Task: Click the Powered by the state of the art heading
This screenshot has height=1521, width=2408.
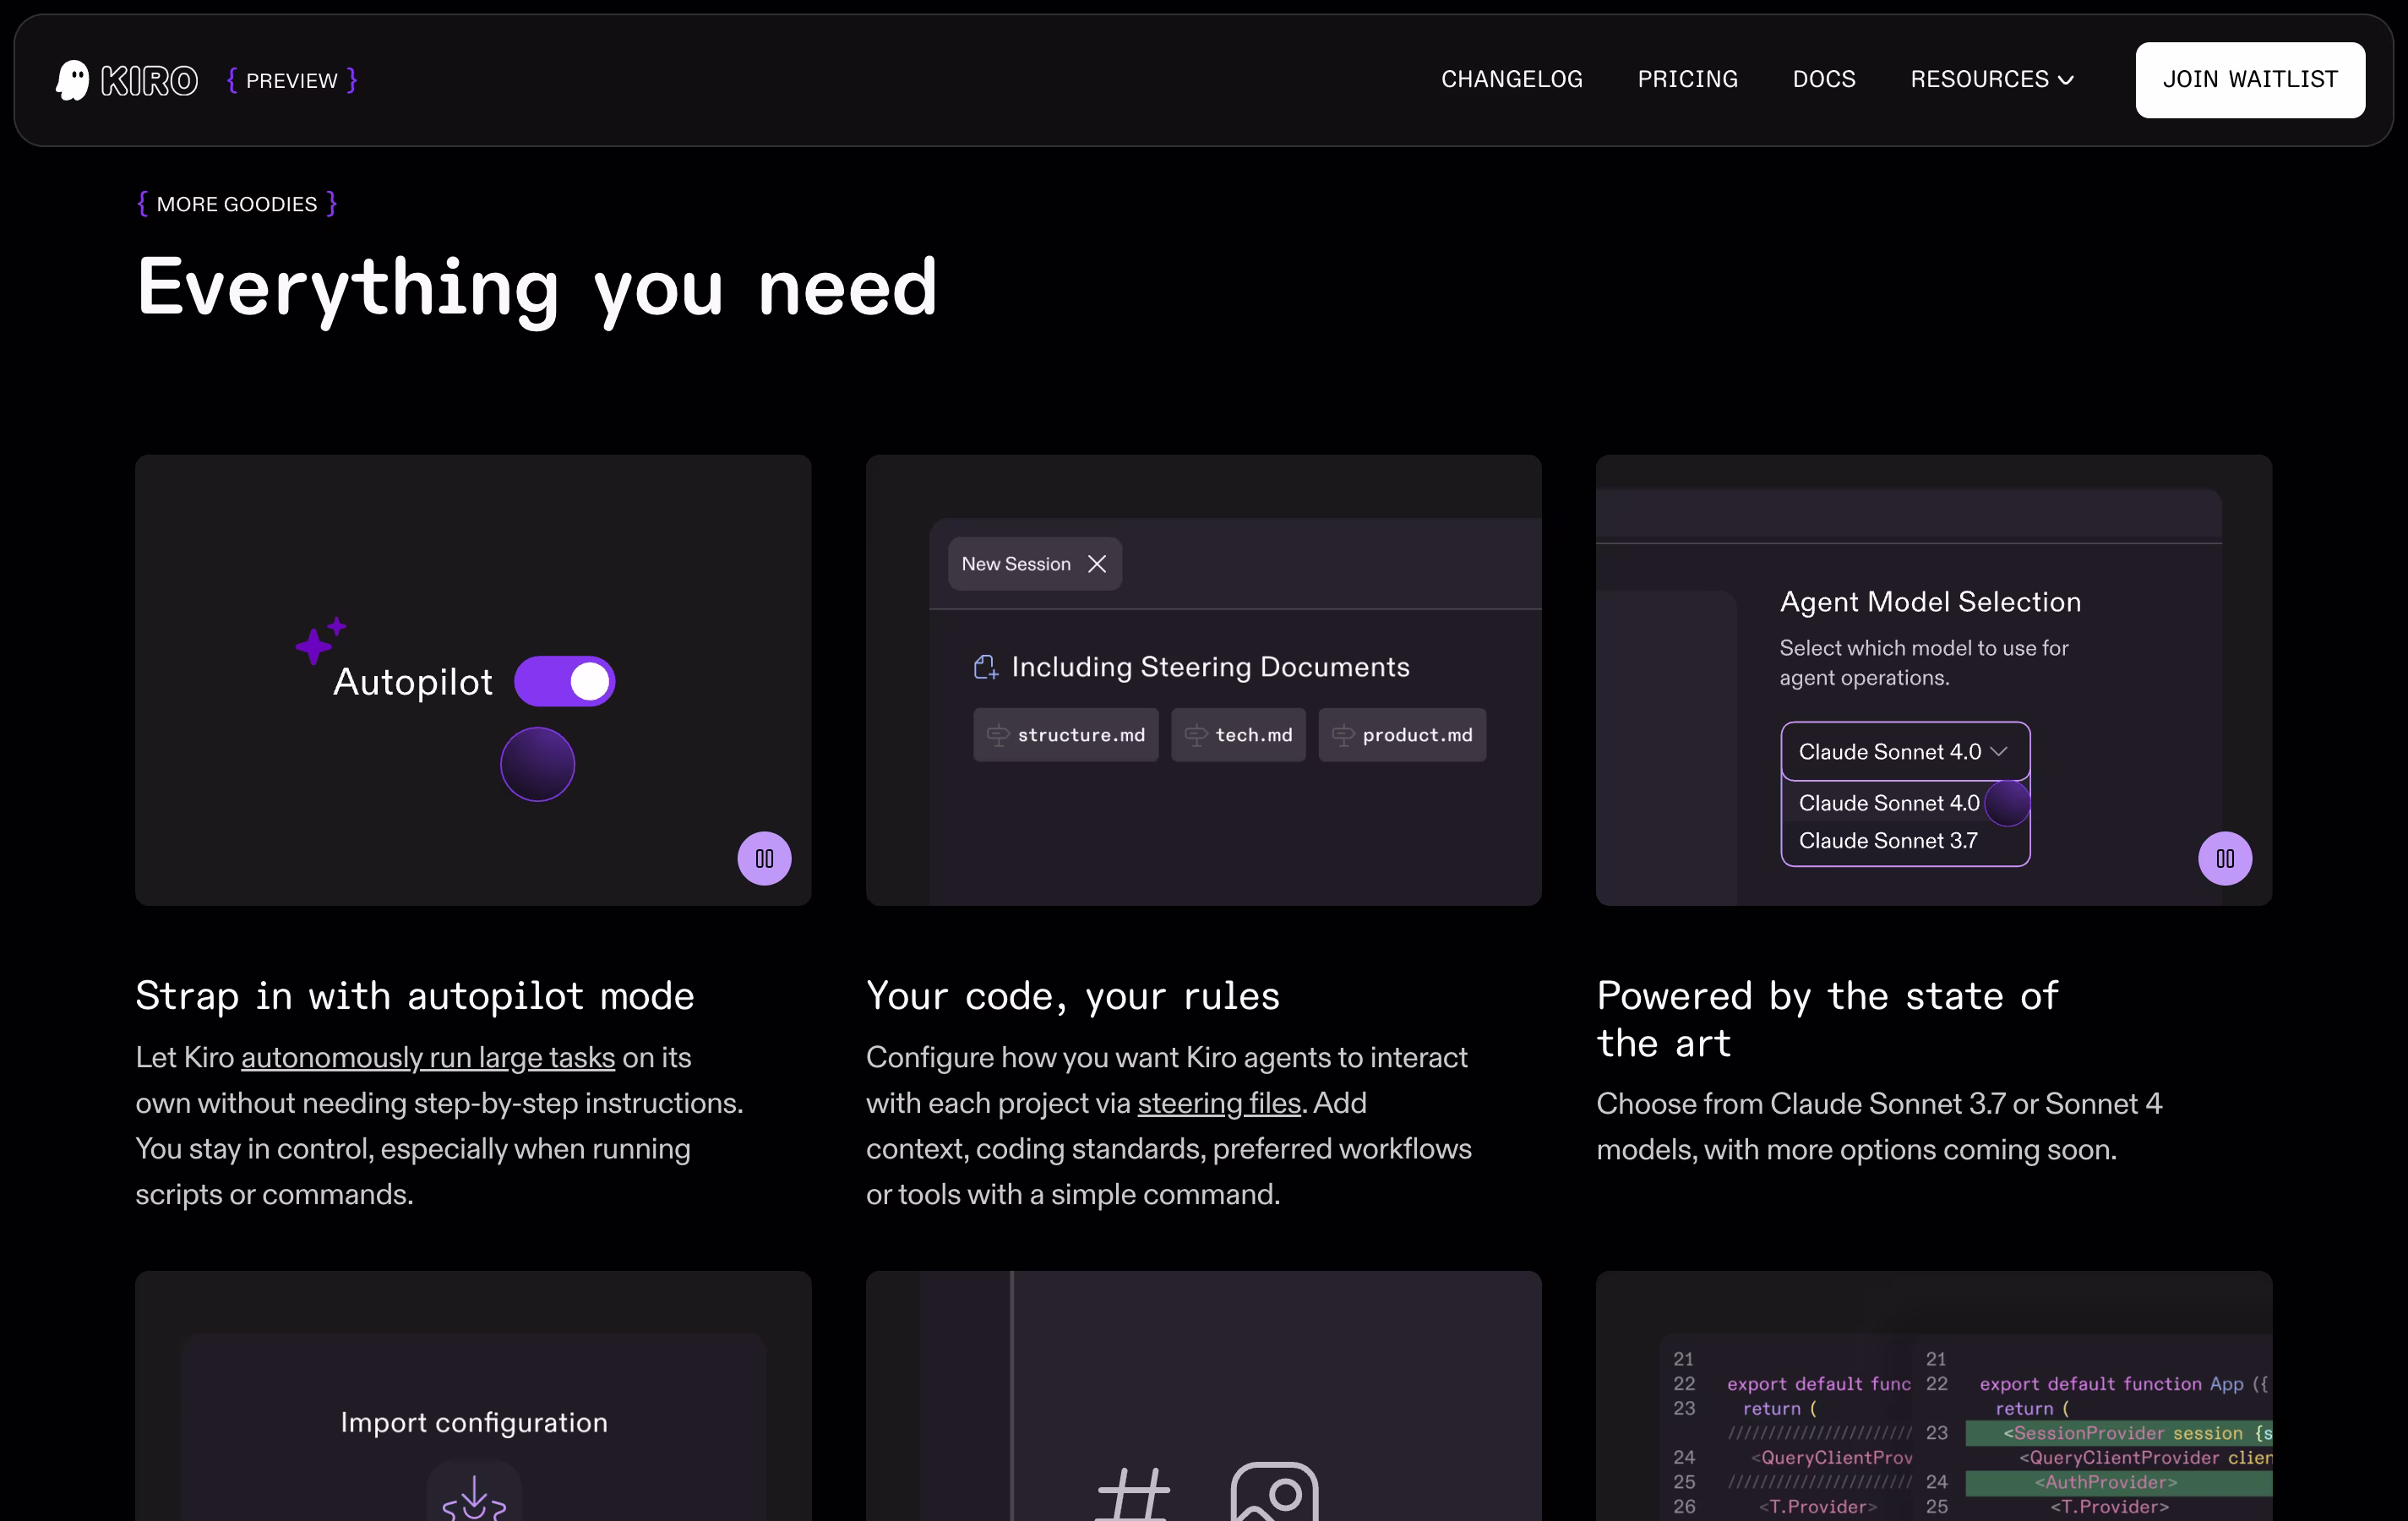Action: [x=1827, y=1019]
